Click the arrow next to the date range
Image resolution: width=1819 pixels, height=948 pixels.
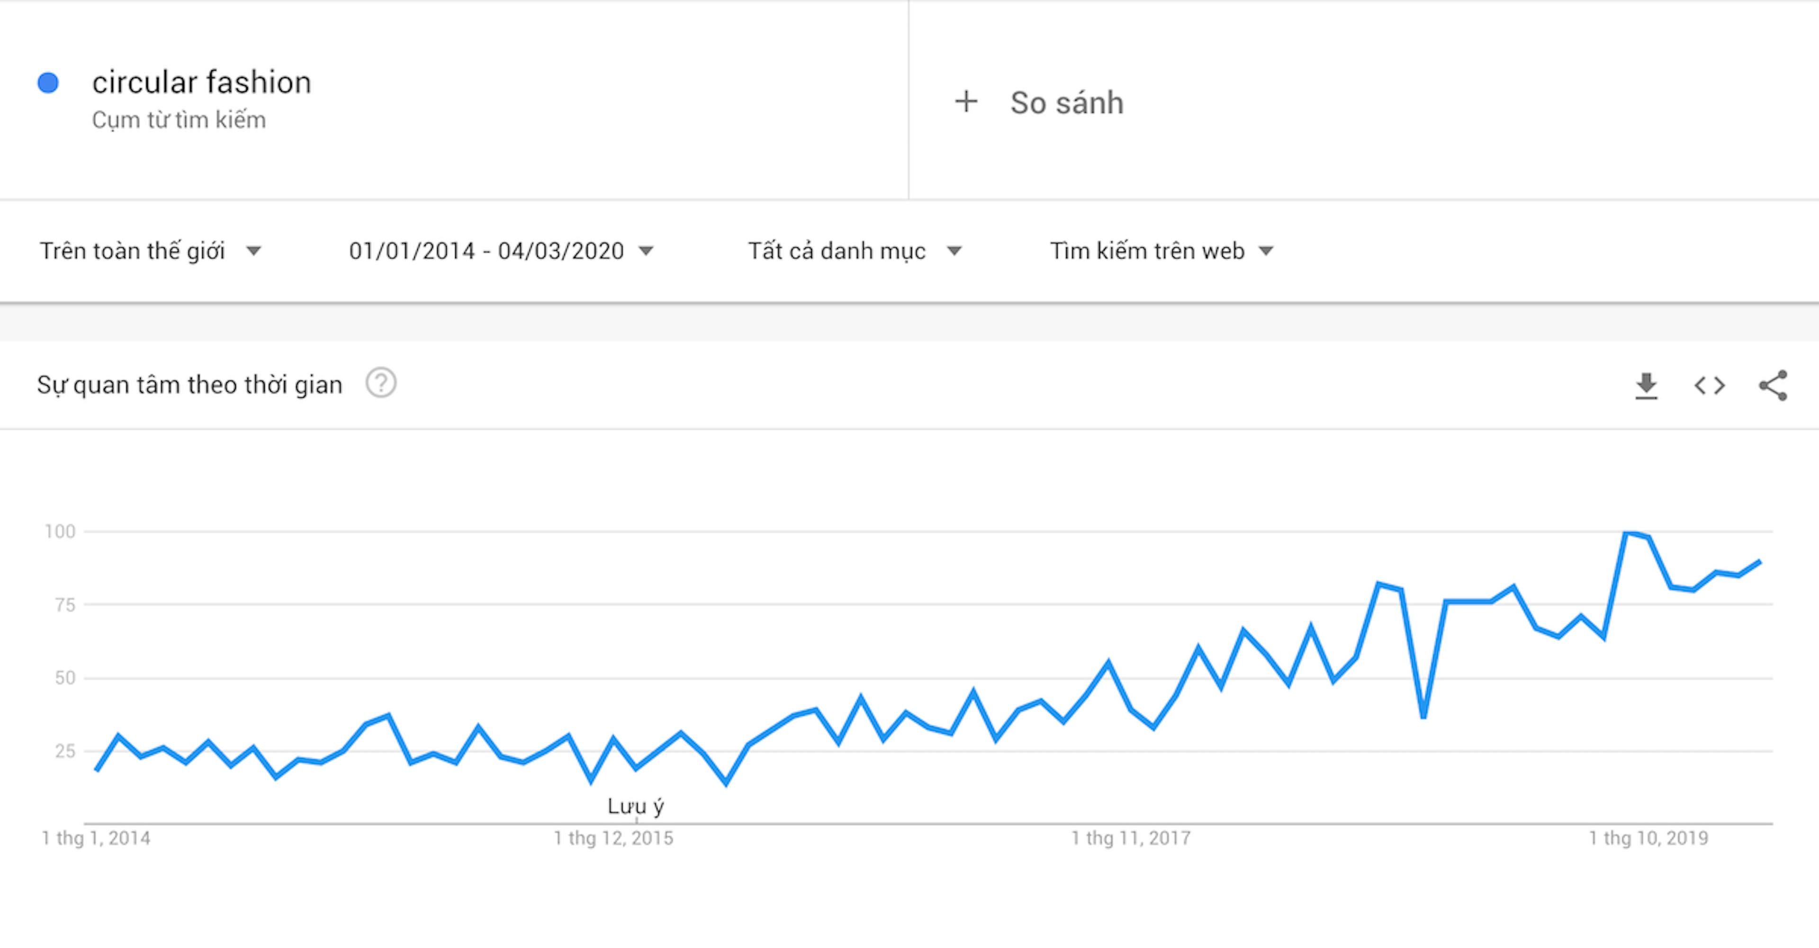tap(645, 251)
